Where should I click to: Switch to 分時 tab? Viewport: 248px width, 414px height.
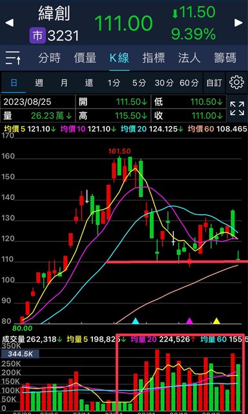[x=49, y=58]
